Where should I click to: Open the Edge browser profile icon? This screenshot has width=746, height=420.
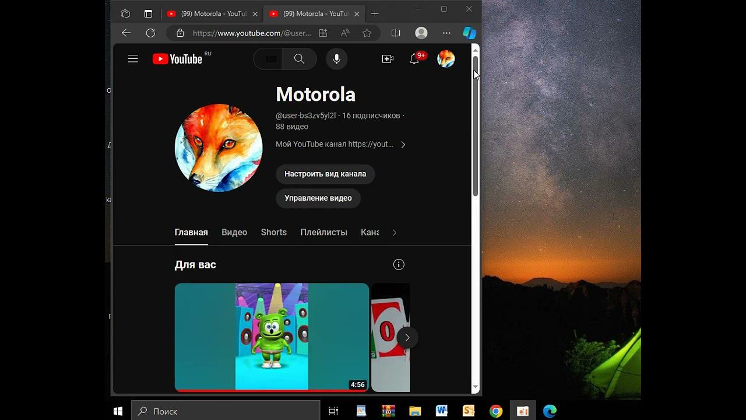(421, 33)
